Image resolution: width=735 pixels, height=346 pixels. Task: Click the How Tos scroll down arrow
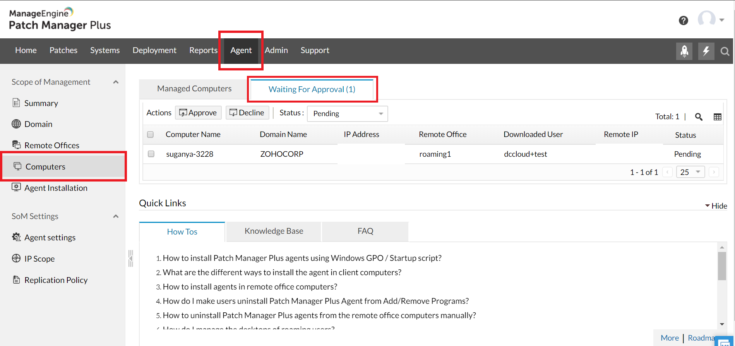click(x=722, y=324)
